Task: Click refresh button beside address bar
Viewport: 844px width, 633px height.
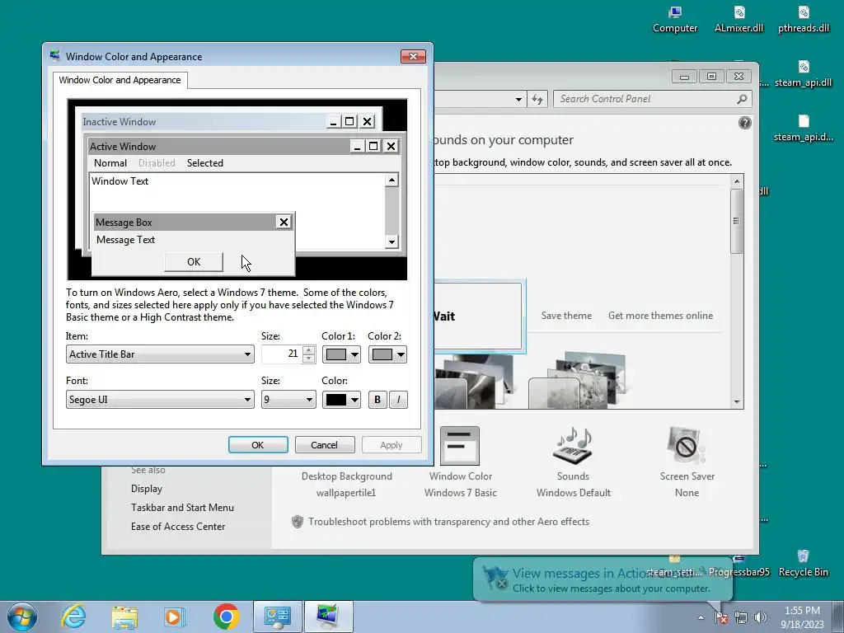Action: tap(537, 99)
